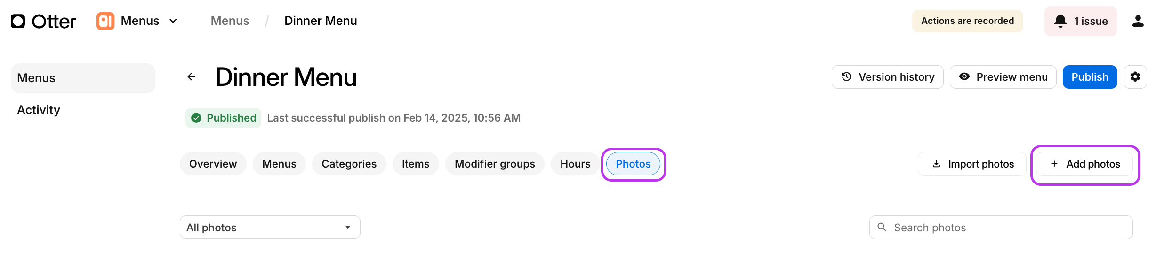1156x259 pixels.
Task: Click the orange Menus app icon
Action: [x=105, y=21]
